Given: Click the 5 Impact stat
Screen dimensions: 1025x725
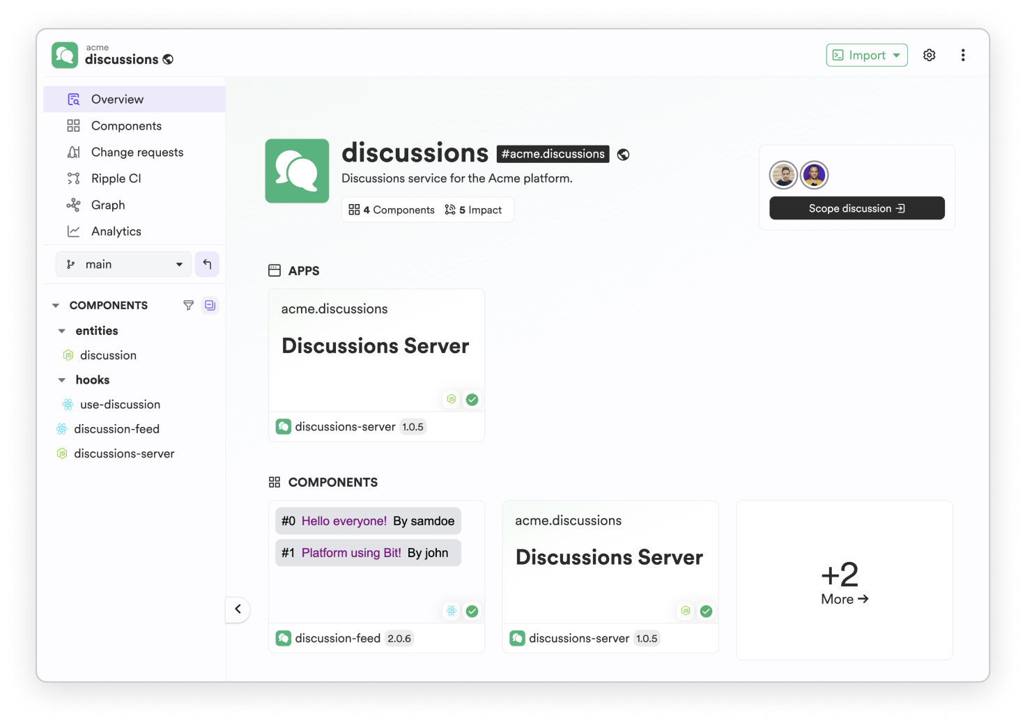Looking at the screenshot, I should 473,210.
